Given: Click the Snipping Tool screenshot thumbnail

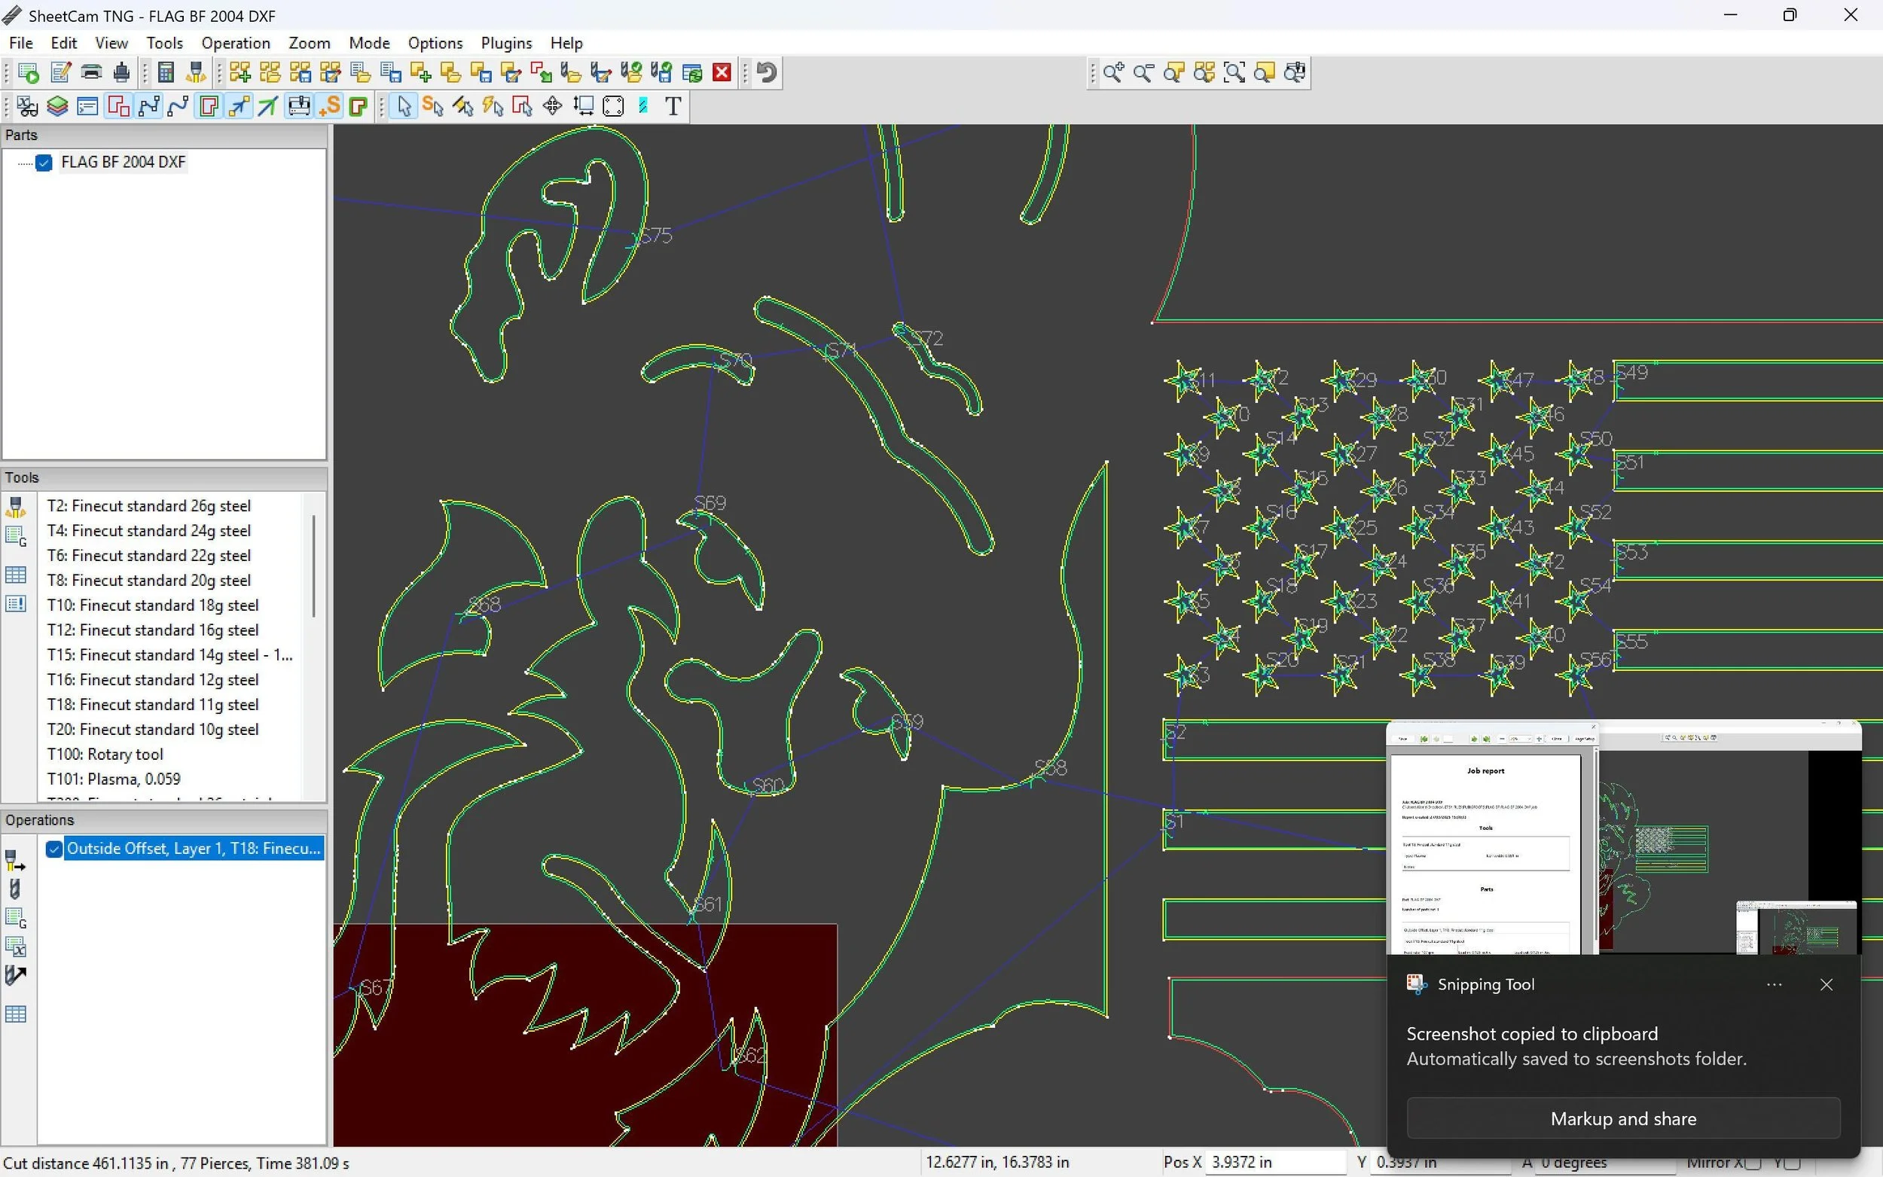Looking at the screenshot, I should pos(1623,838).
